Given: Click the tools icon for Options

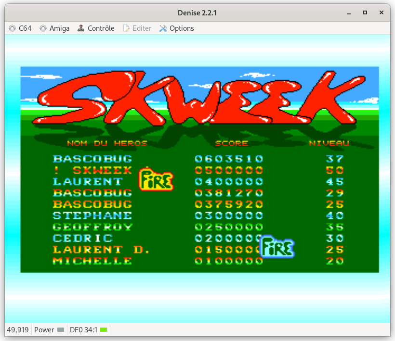Looking at the screenshot, I should pos(163,28).
